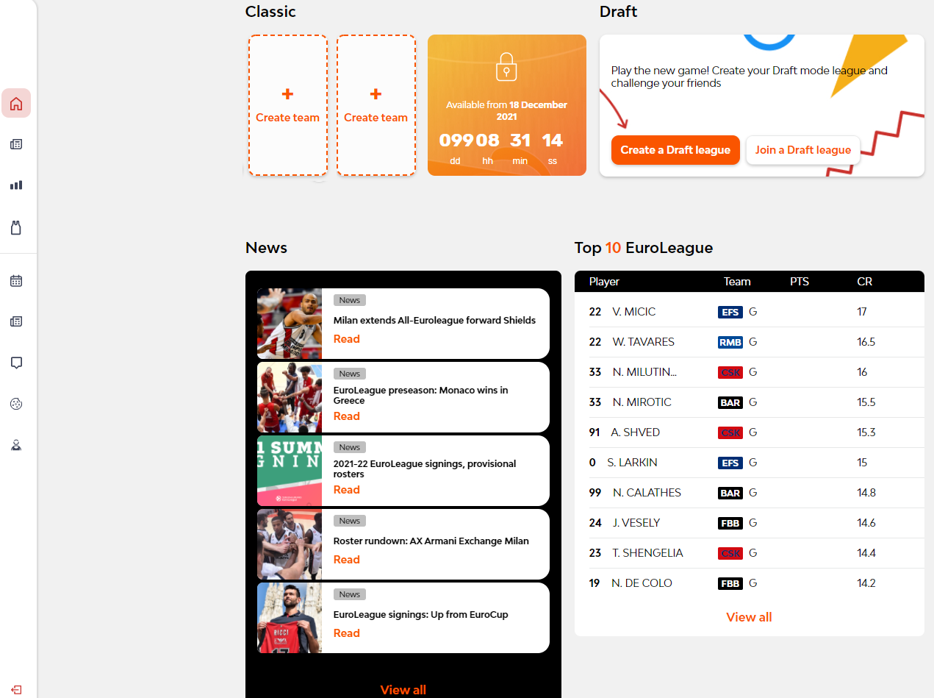934x698 pixels.
Task: Click the chat bubble icon
Action: pyautogui.click(x=16, y=363)
